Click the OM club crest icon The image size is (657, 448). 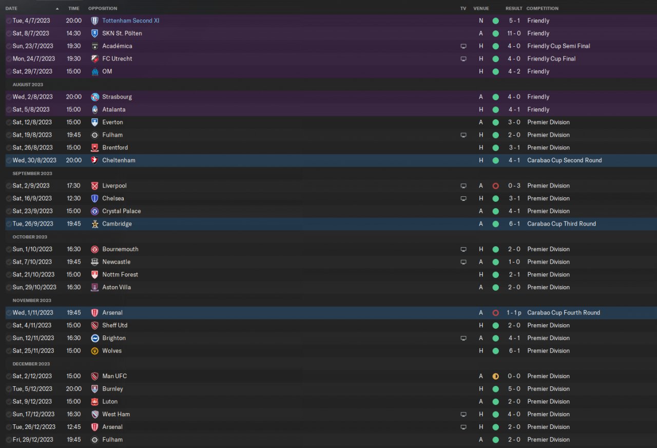click(x=94, y=71)
